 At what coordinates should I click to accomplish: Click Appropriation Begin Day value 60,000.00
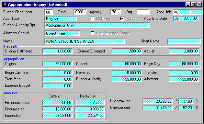(184, 64)
